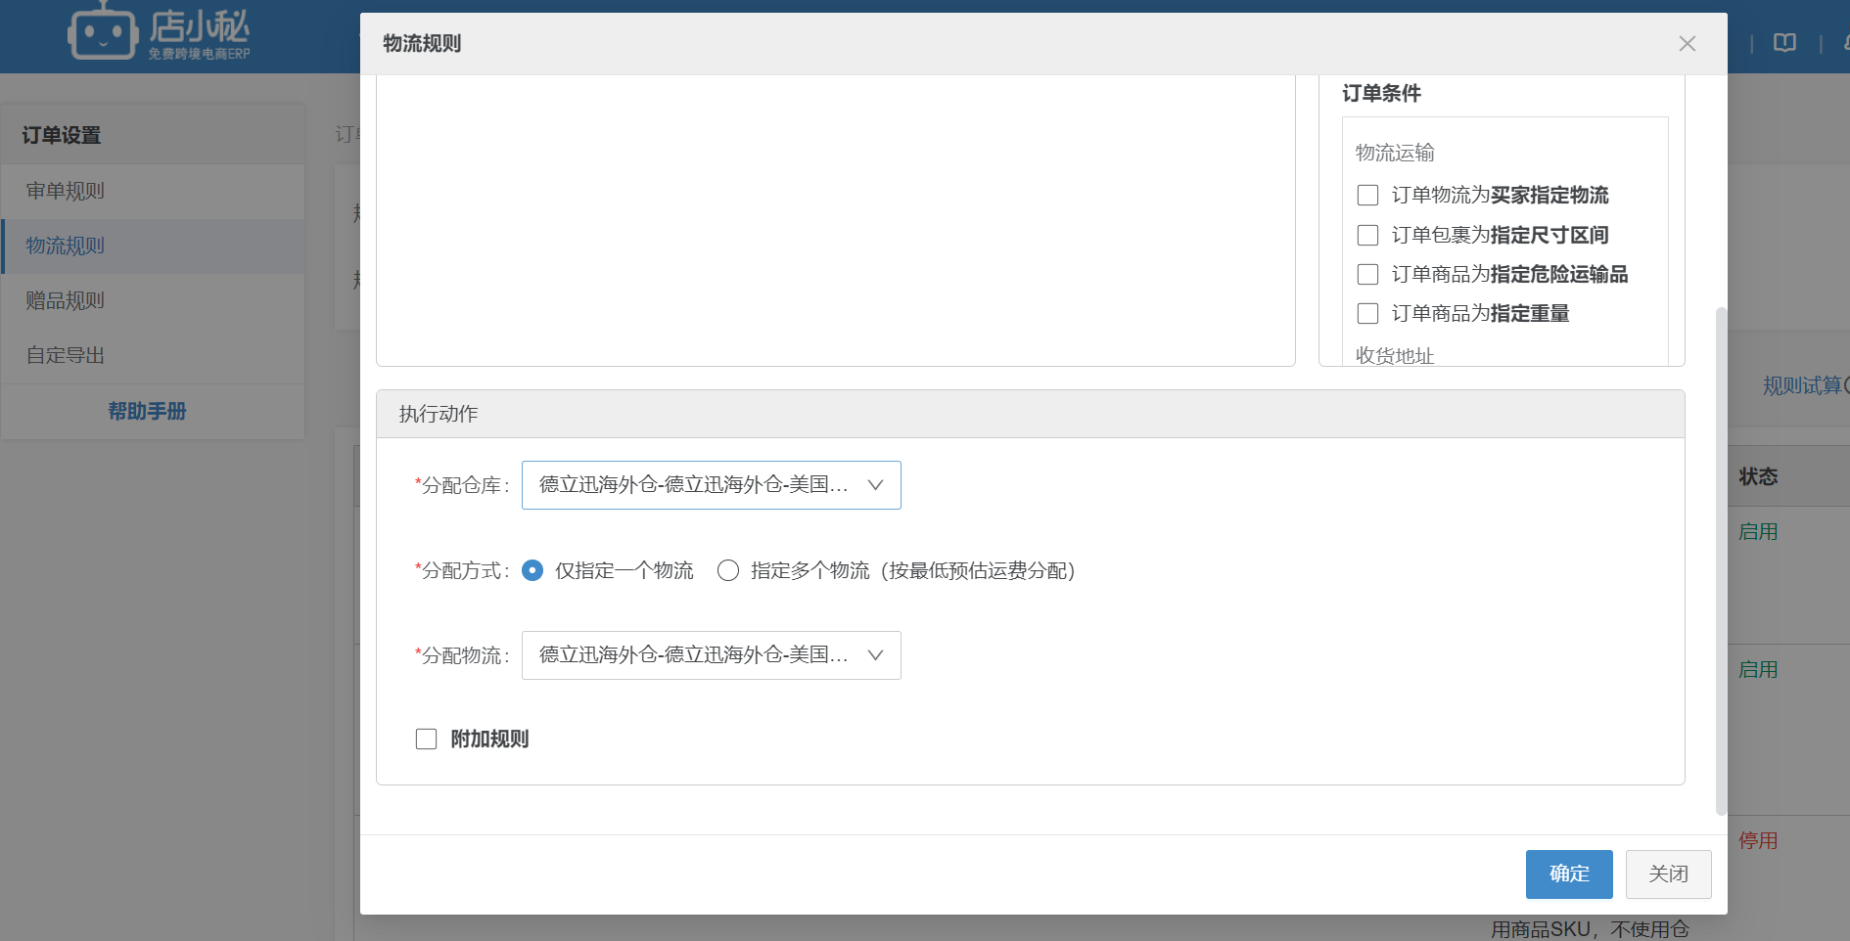Open the 帮助手册 link

(147, 412)
